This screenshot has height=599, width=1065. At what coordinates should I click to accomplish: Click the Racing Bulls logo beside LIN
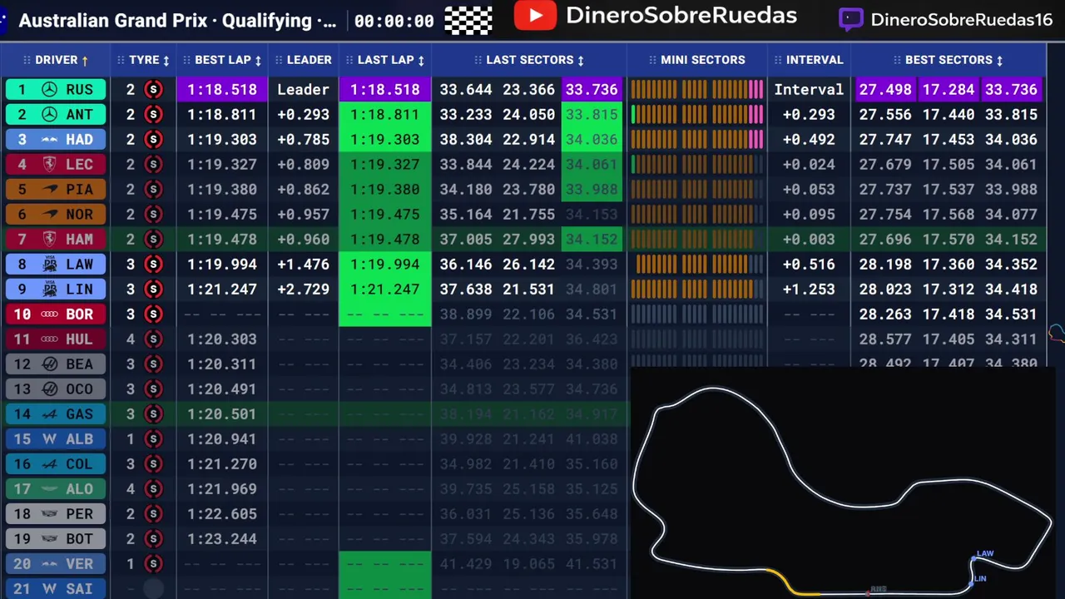pyautogui.click(x=49, y=289)
